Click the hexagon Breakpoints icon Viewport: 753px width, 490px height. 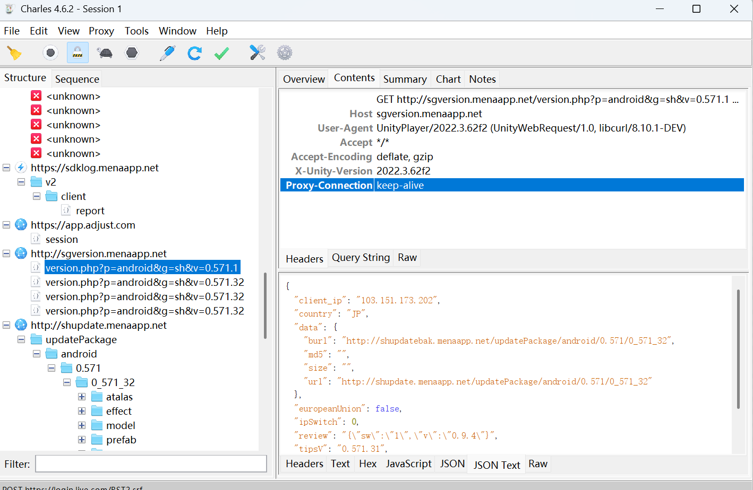coord(132,53)
